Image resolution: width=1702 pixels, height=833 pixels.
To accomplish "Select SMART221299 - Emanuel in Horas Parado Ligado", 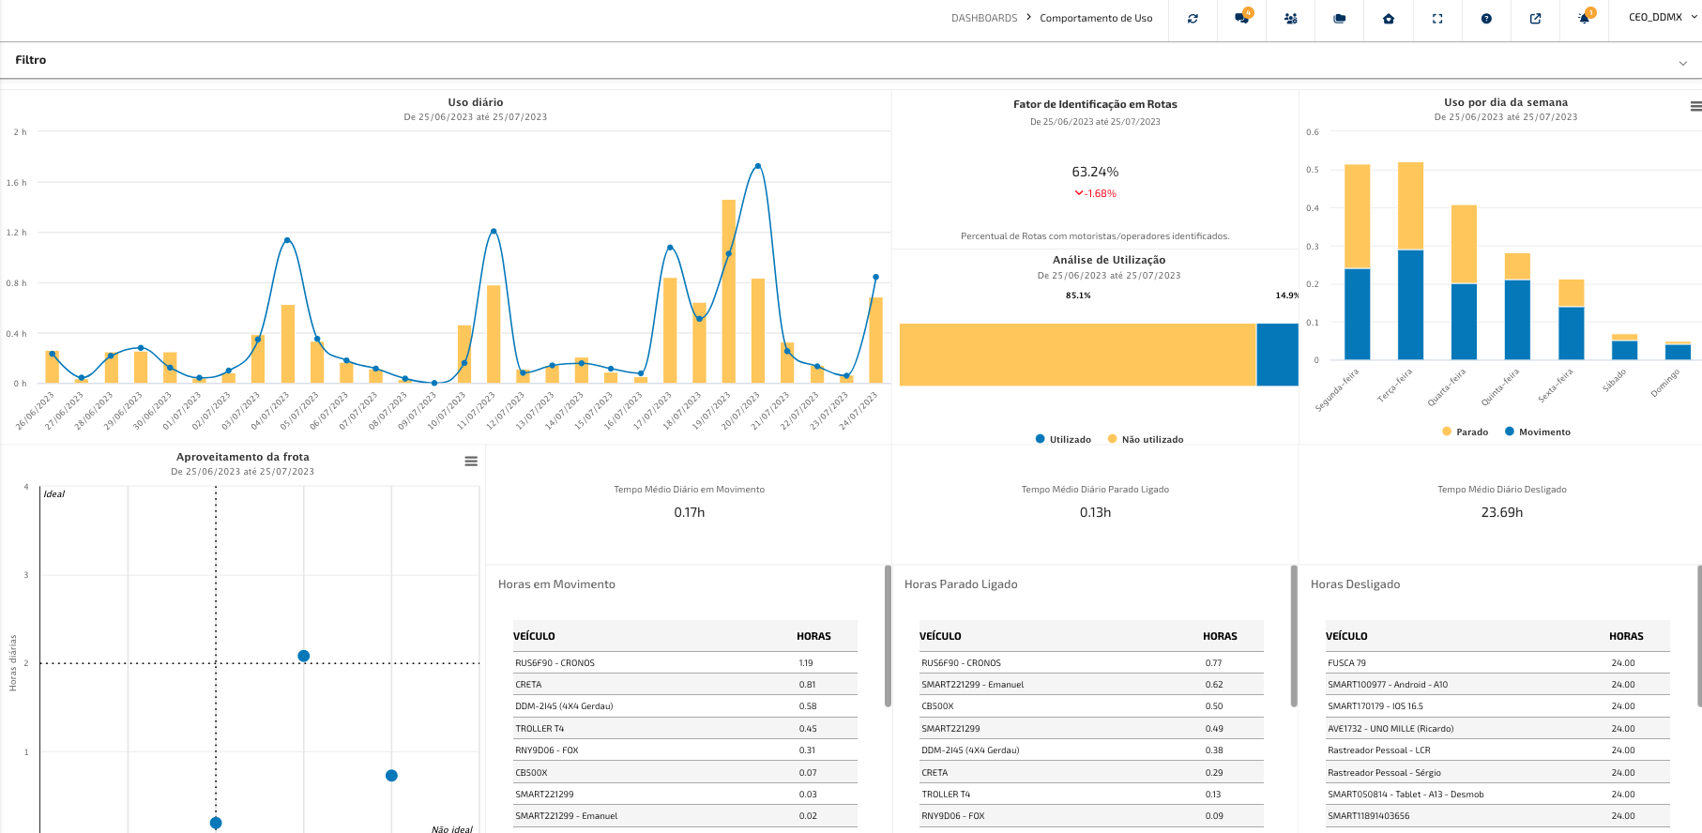I will (1091, 685).
